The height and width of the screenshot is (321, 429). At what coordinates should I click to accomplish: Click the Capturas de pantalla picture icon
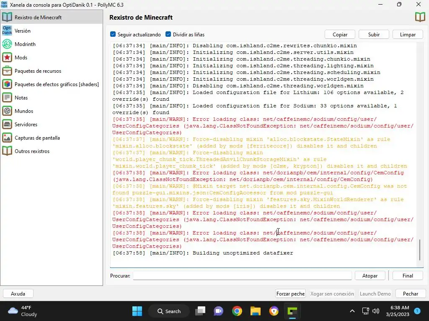coord(7,138)
